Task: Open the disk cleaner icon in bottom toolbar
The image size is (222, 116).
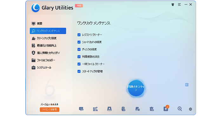Action: pos(109,109)
